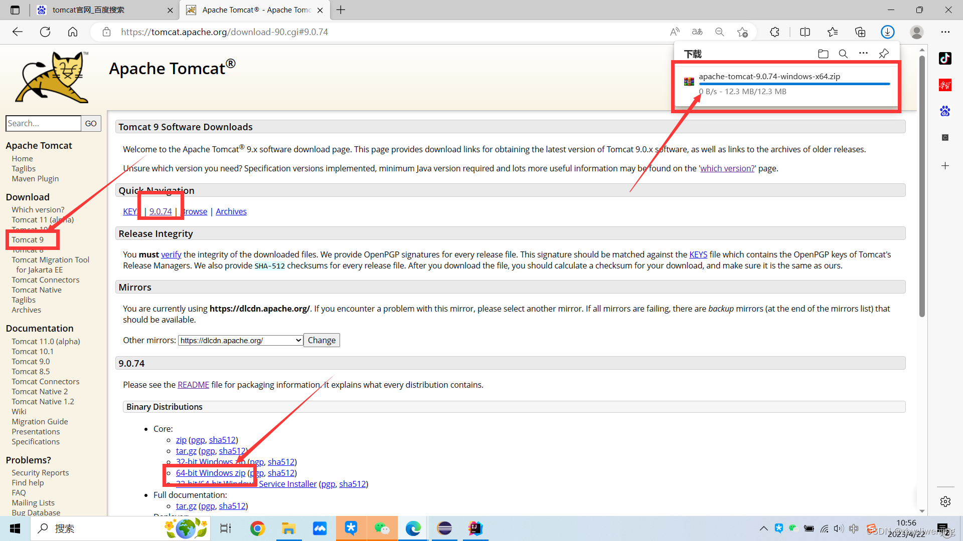Viewport: 963px width, 541px height.
Task: Open Maven Plugin sidebar link
Action: click(35, 178)
